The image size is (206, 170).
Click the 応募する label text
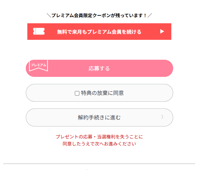99,68
